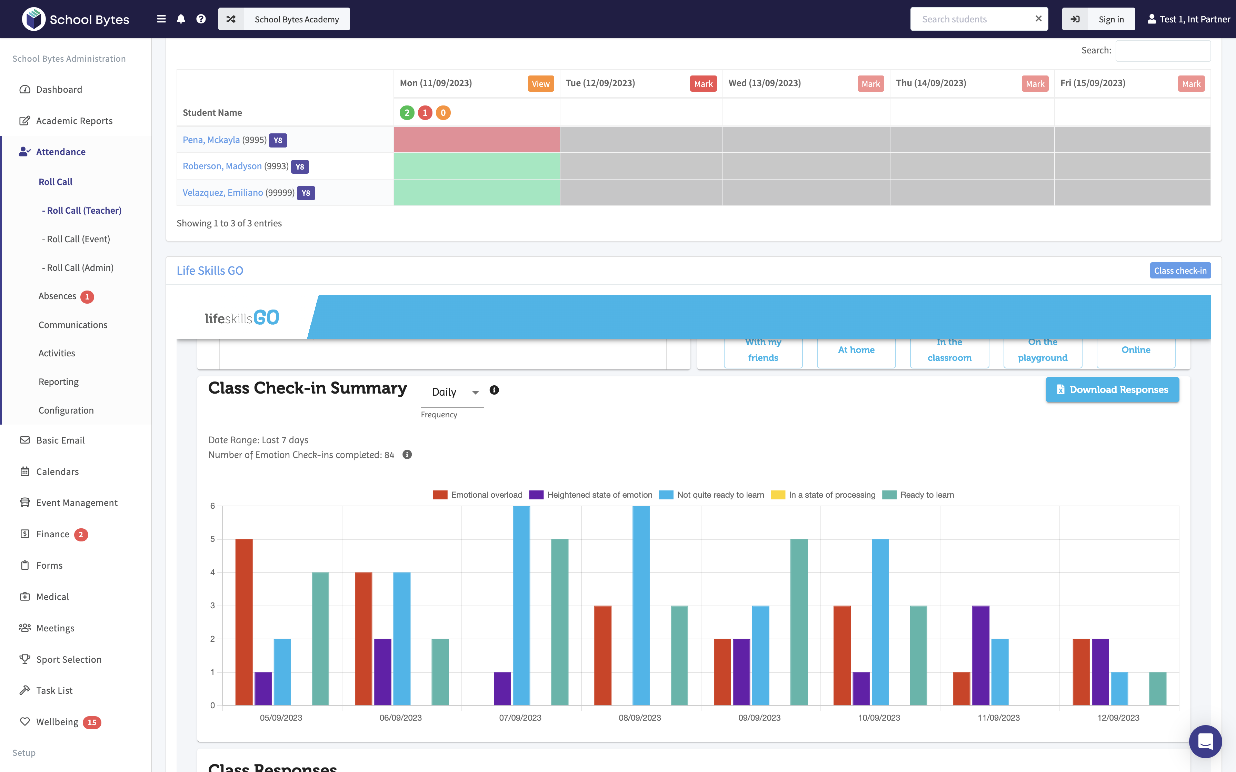Expand the Wellbeing sidebar menu
The width and height of the screenshot is (1236, 772).
click(57, 721)
